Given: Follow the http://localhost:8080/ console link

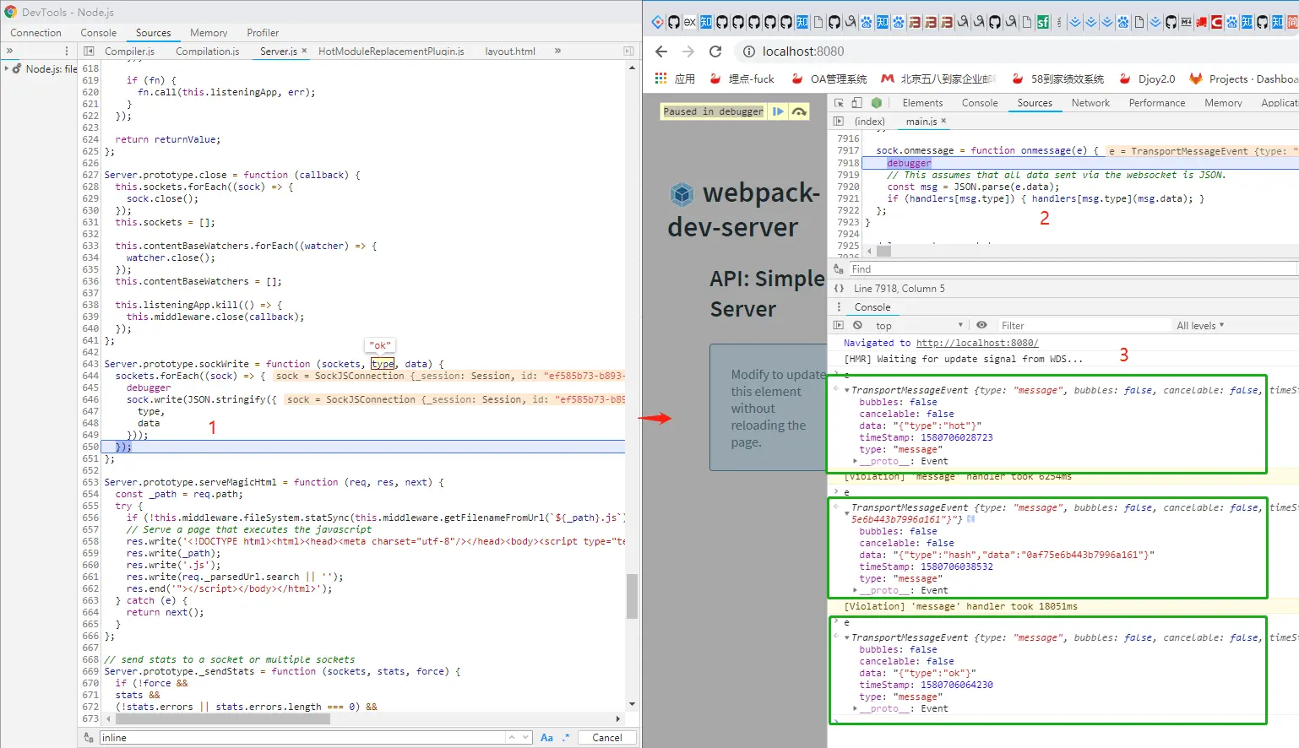Looking at the screenshot, I should tap(977, 343).
